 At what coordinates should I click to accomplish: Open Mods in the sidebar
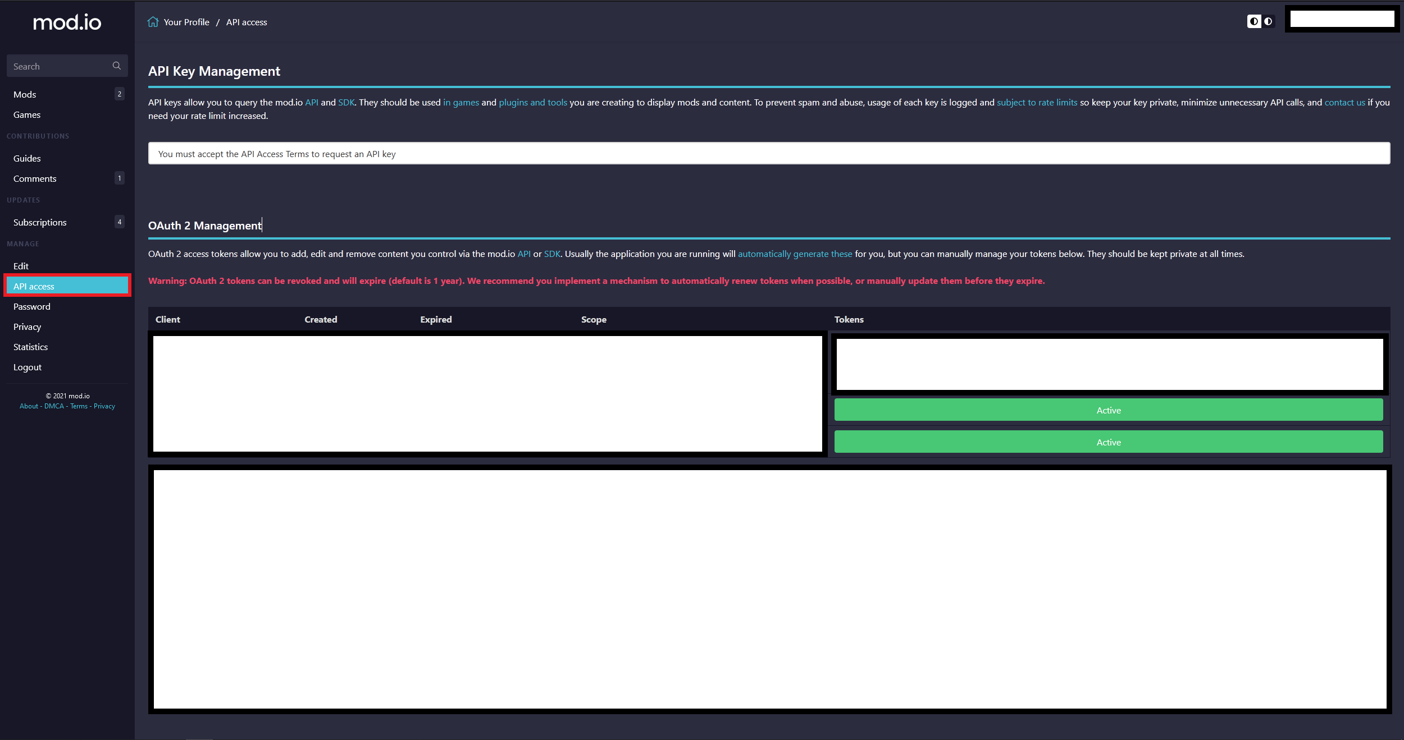(x=25, y=94)
